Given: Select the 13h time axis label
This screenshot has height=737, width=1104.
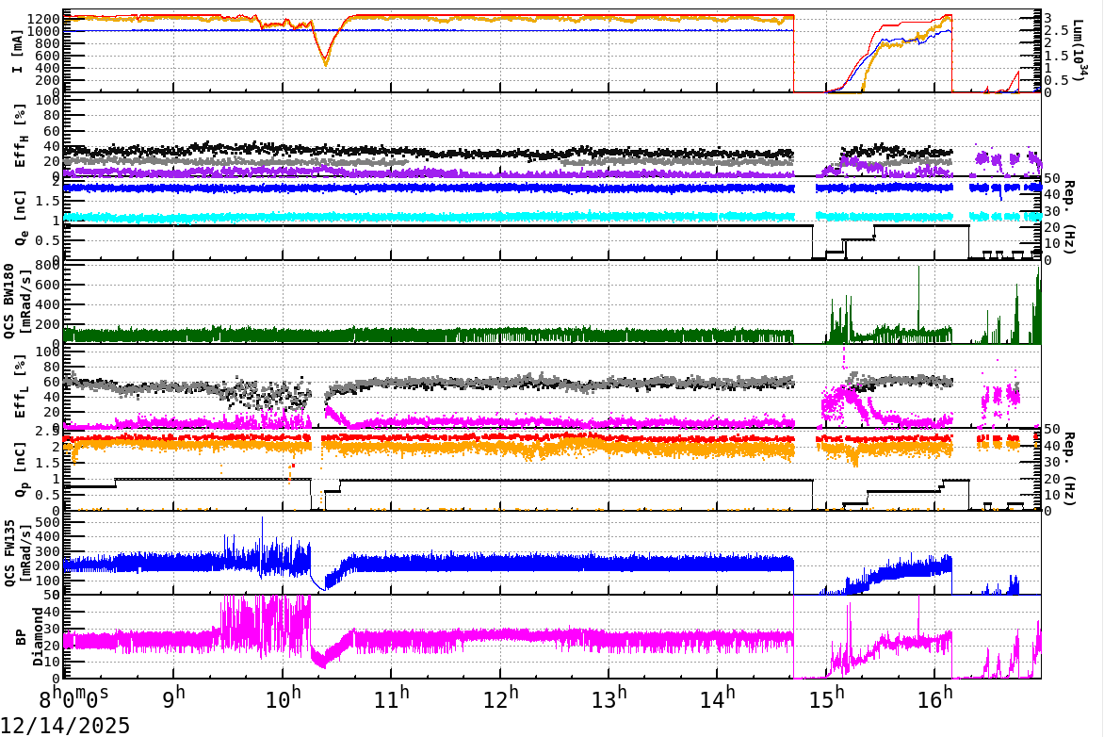Looking at the screenshot, I should point(609,698).
